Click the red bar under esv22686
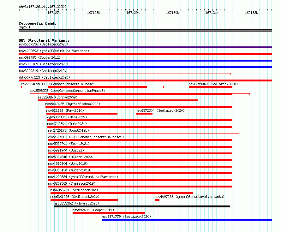Image resolution: width=281 pixels, height=232 pixels. tap(118, 100)
